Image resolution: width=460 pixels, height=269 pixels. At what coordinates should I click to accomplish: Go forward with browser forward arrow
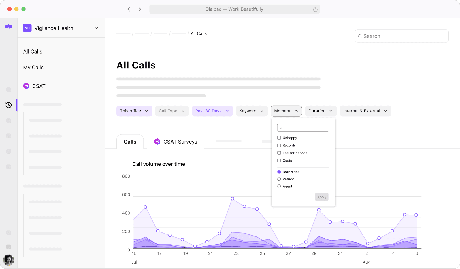[x=140, y=9]
